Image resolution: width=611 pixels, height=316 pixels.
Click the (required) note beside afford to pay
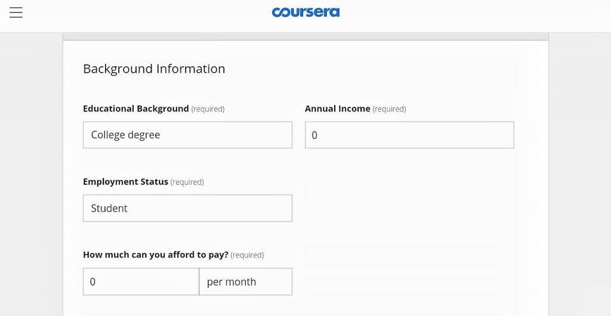[x=247, y=255]
